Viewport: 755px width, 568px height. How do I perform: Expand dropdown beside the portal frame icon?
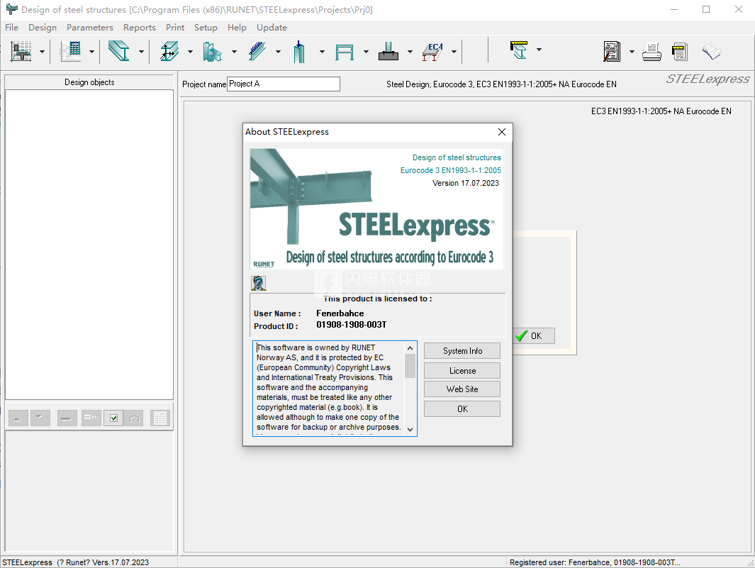(x=366, y=51)
